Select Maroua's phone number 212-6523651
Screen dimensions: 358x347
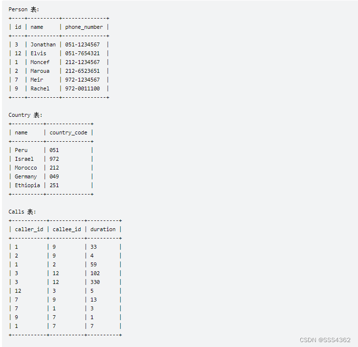tap(82, 71)
